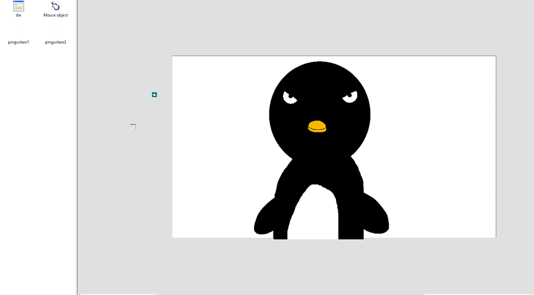Select the Mouse object icon
The image size is (534, 295).
(55, 6)
